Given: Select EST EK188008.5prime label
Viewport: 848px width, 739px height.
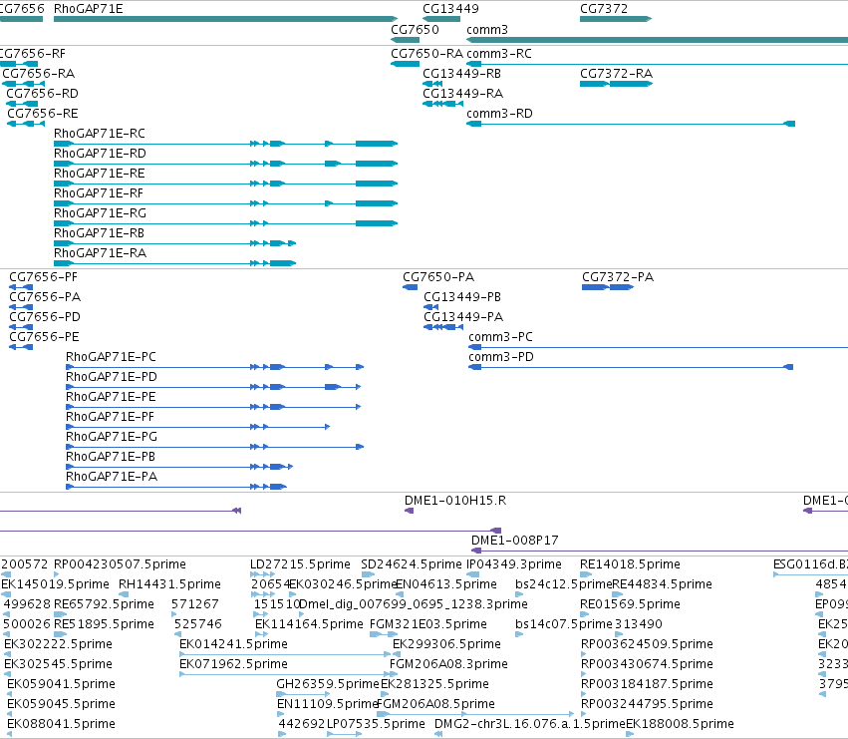Looking at the screenshot, I should pyautogui.click(x=680, y=724).
